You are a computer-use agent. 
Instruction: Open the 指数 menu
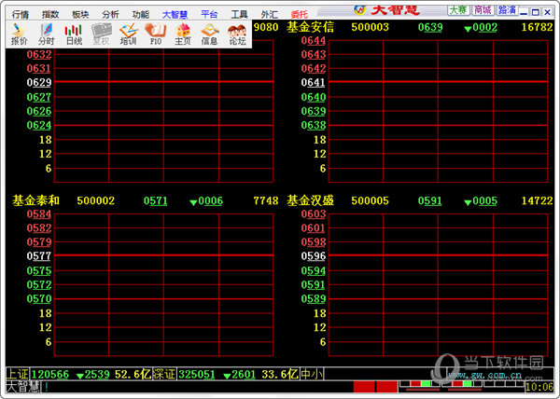point(50,14)
